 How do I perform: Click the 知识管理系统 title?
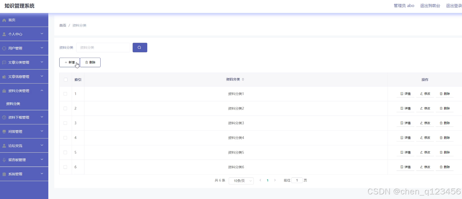(20, 6)
